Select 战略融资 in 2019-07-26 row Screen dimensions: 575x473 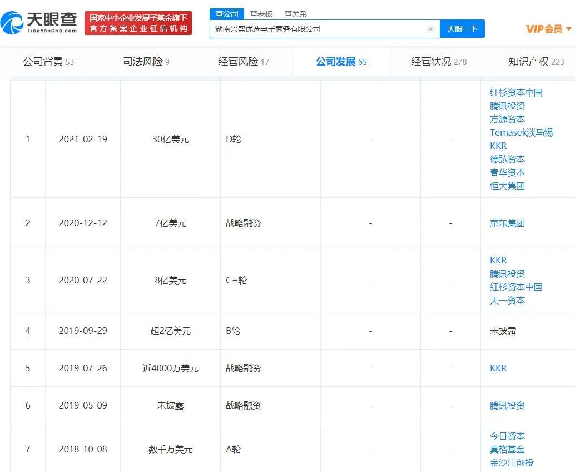tap(244, 368)
